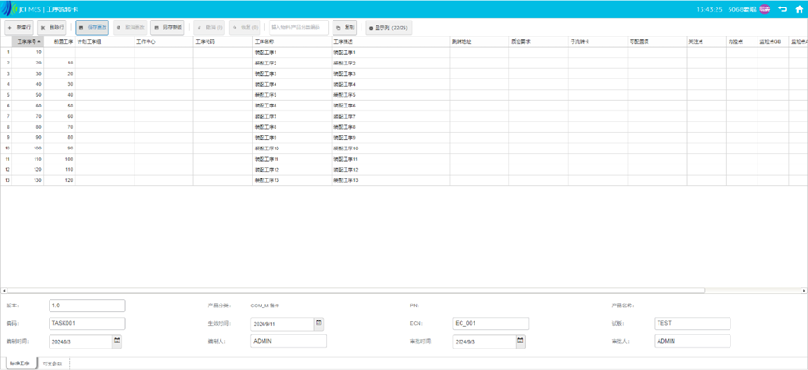Open the show columns (22/25) dropdown

389,27
